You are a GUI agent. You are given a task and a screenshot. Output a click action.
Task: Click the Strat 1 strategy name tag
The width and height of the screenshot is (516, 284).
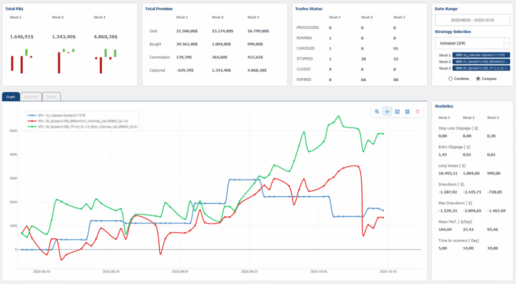click(481, 55)
